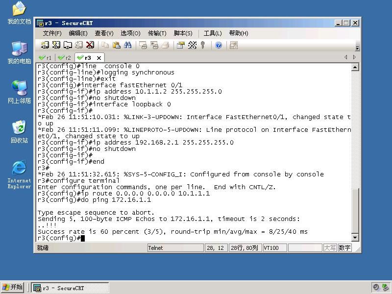
Task: Click the 开始 Start button
Action: click(13, 287)
